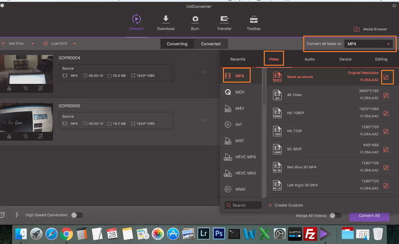Choose M4V in the format list
This screenshot has height=244, width=399.
(x=241, y=108)
